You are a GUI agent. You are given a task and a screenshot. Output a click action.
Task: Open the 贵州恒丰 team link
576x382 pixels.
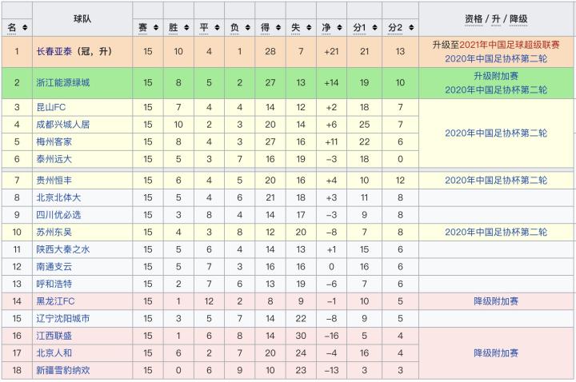click(54, 181)
